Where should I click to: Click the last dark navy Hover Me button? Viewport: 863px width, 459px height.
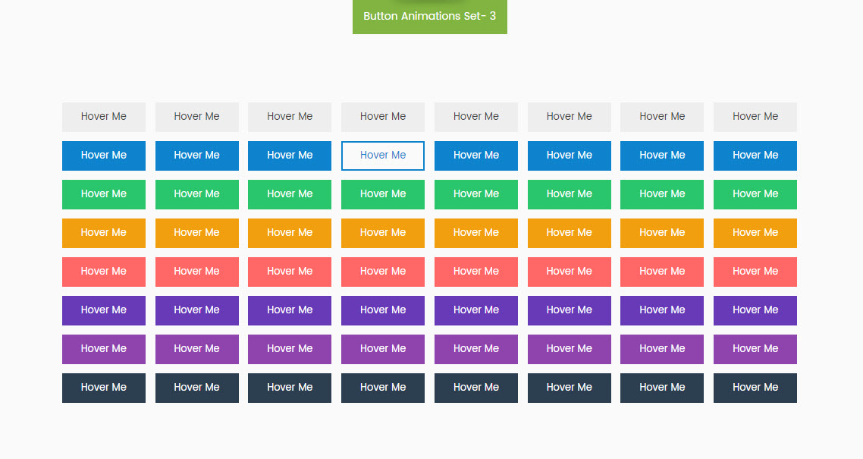click(x=755, y=388)
